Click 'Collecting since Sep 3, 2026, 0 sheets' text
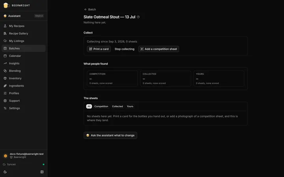 (112, 42)
